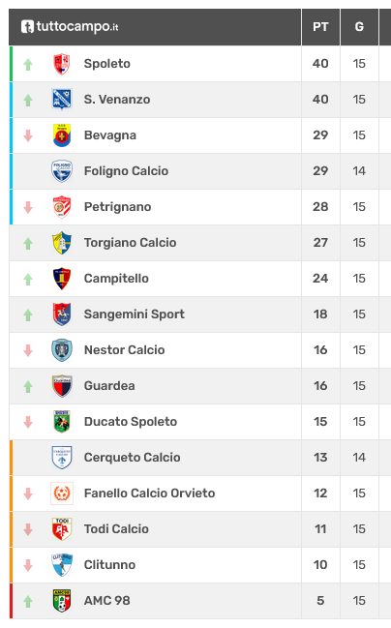Screen dimensions: 391x628
Task: Click the S. Venanzo team crest
Action: pyautogui.click(x=62, y=100)
